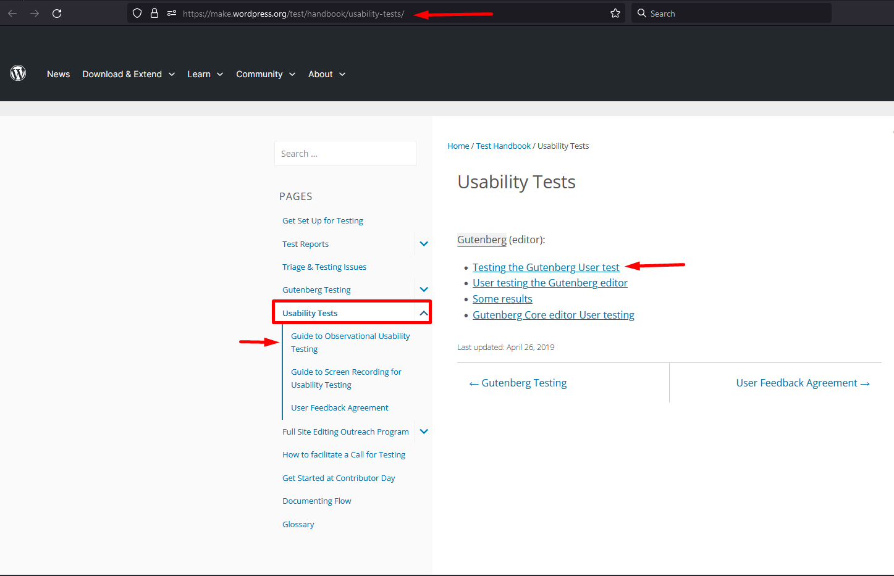Go to Test Handbook in breadcrumb
This screenshot has height=576, width=894.
(503, 146)
